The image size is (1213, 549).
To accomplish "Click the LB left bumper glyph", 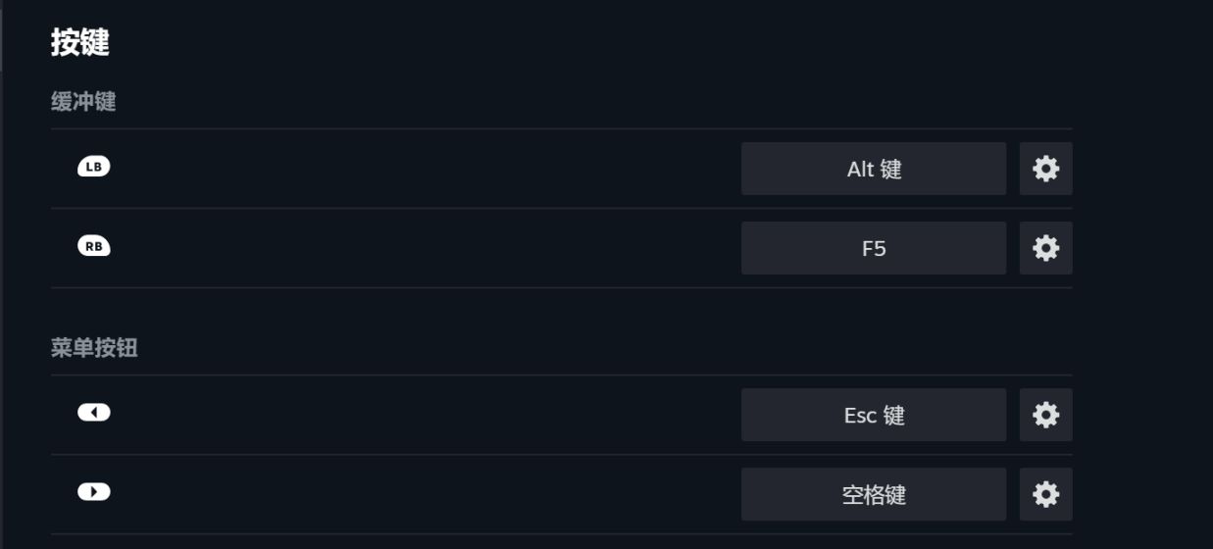I will pyautogui.click(x=94, y=168).
